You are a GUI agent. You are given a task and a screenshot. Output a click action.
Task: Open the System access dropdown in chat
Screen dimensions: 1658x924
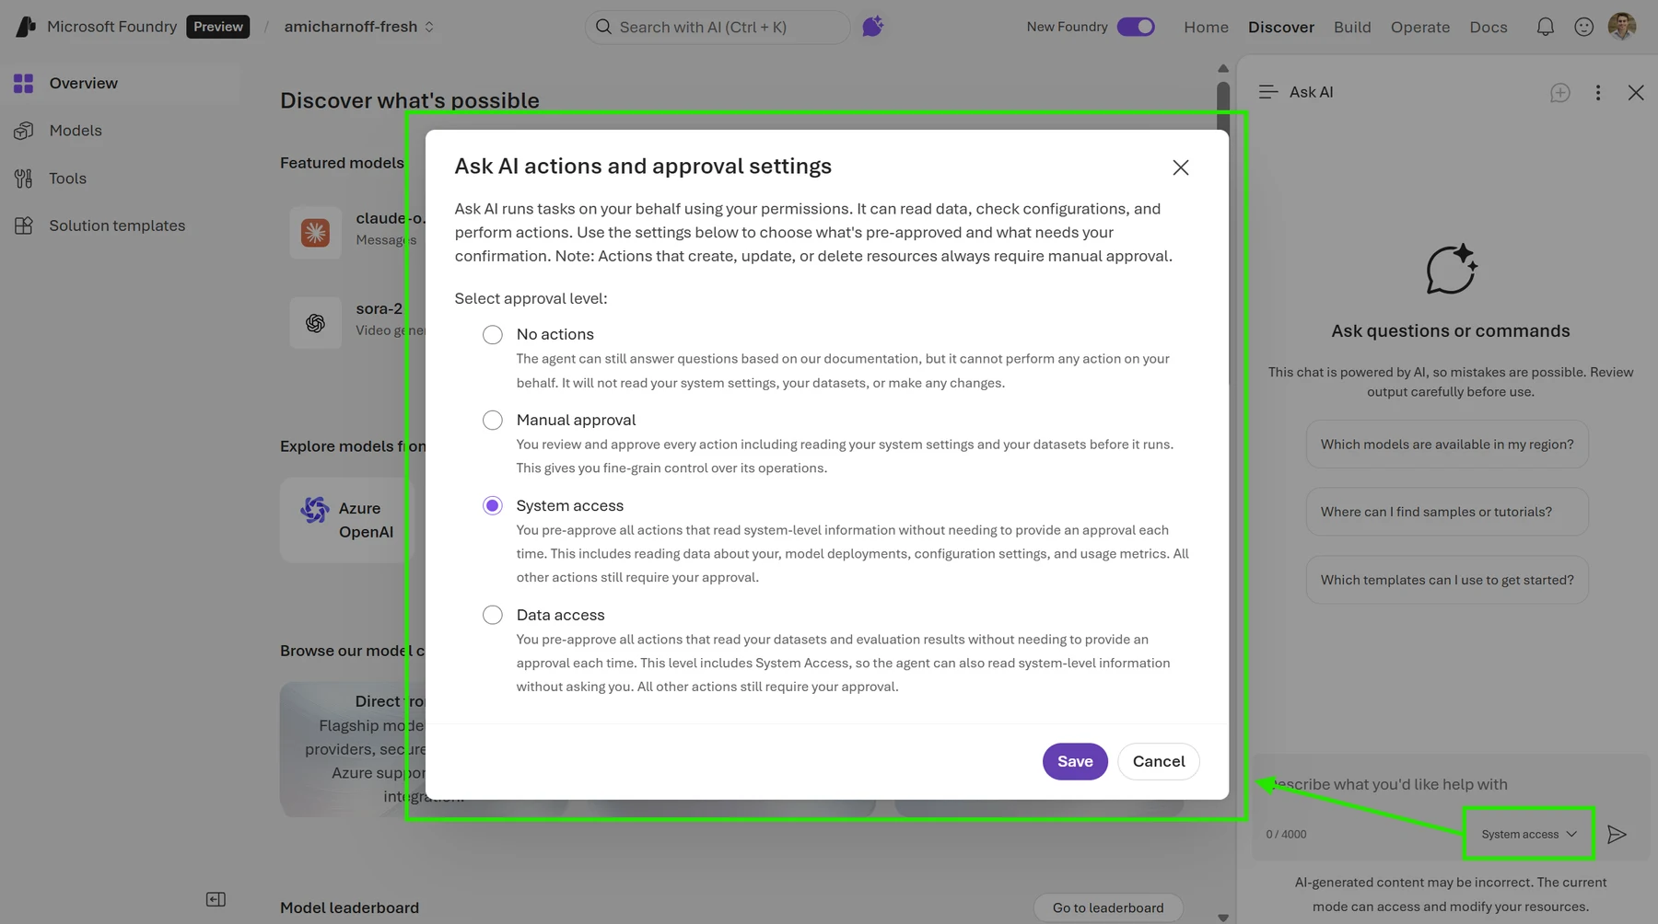coord(1529,834)
